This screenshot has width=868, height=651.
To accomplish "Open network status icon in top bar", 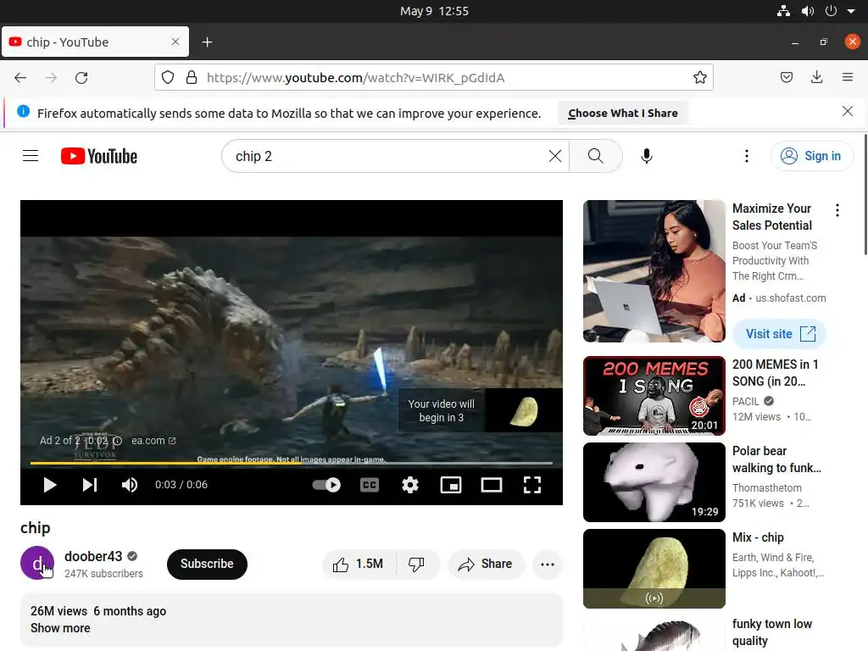I will pyautogui.click(x=783, y=11).
